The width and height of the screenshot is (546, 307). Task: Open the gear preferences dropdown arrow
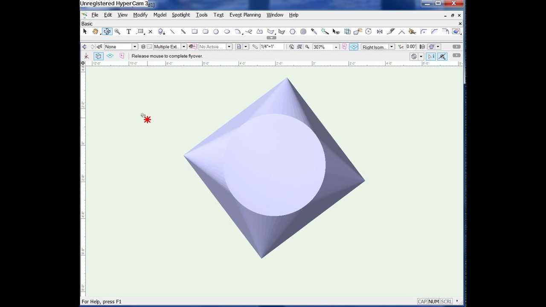pos(421,56)
